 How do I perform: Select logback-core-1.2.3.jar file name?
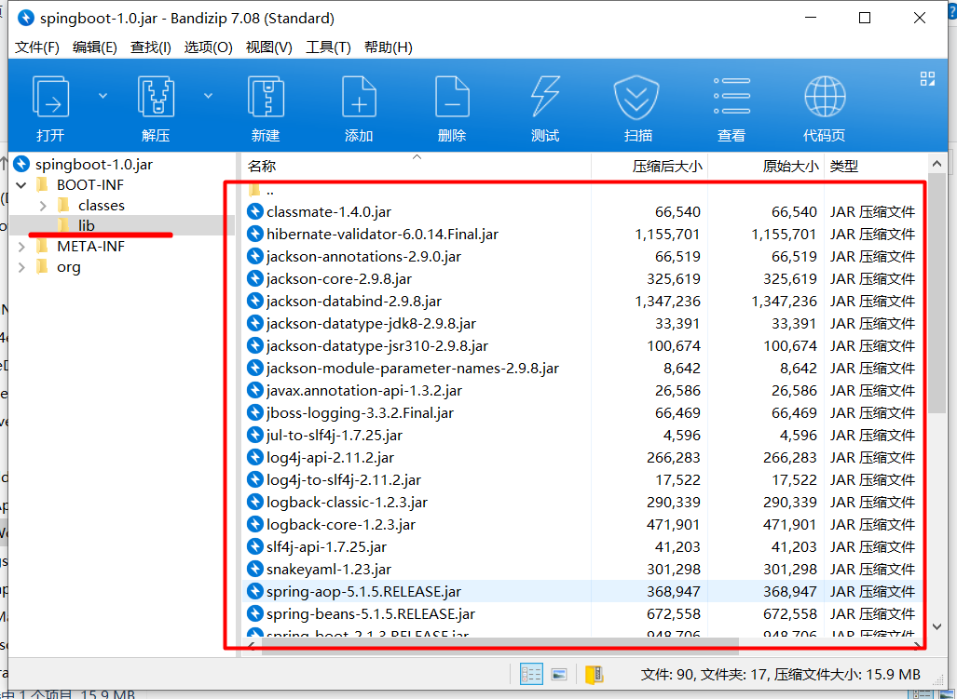pyautogui.click(x=340, y=524)
